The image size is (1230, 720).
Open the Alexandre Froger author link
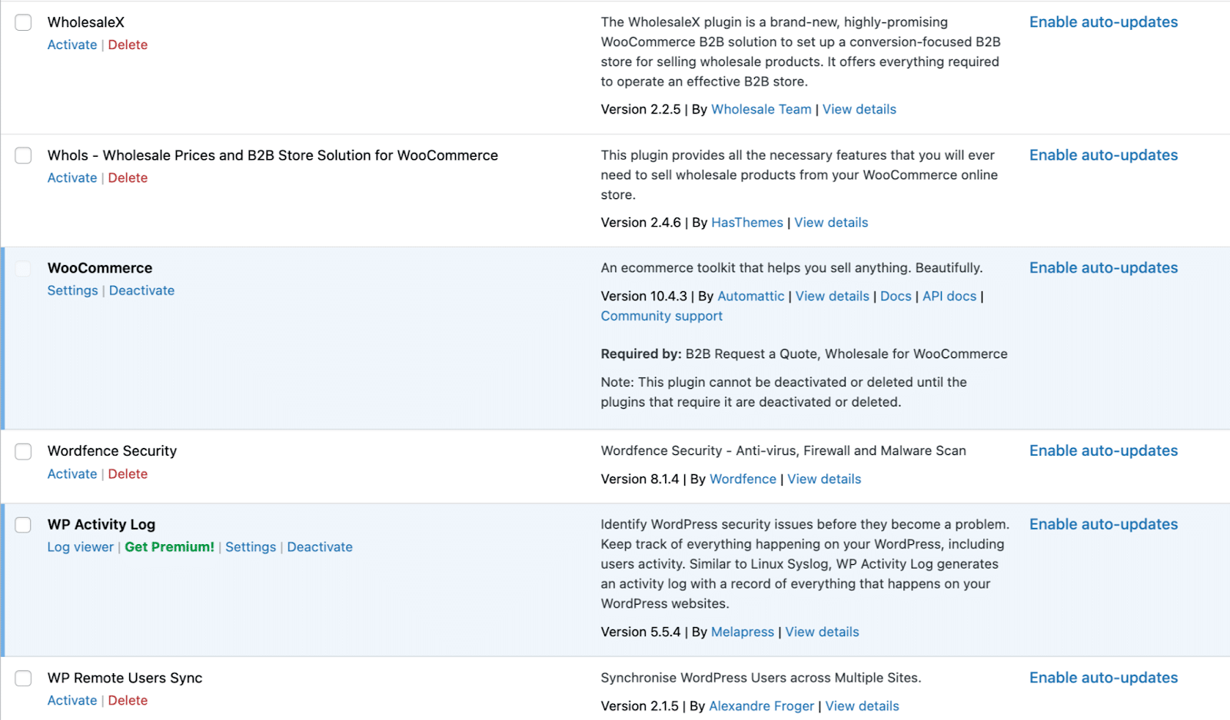click(x=761, y=705)
